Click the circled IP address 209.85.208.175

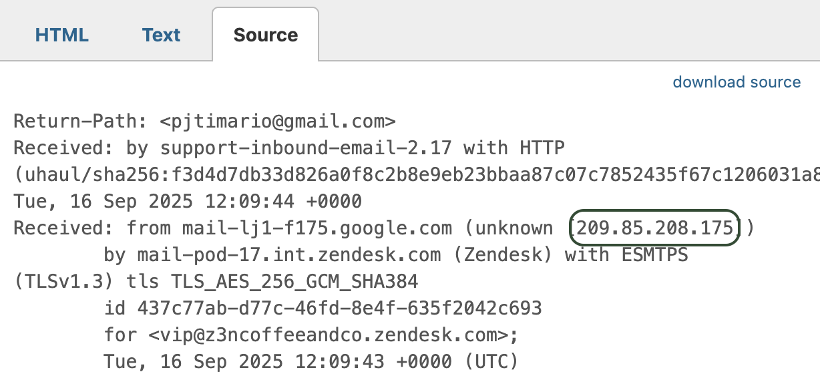tap(654, 228)
